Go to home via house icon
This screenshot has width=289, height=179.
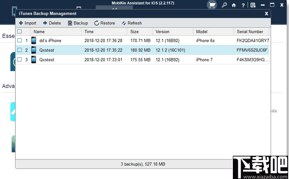234,5
